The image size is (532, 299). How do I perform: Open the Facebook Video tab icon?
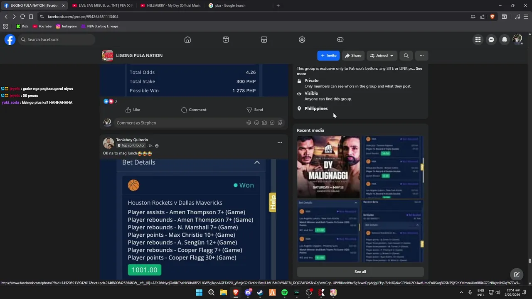(x=226, y=39)
